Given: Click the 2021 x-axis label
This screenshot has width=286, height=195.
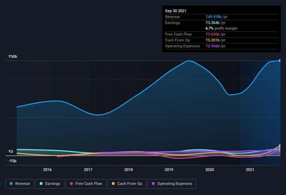Looking at the screenshot, I should coord(250,170).
